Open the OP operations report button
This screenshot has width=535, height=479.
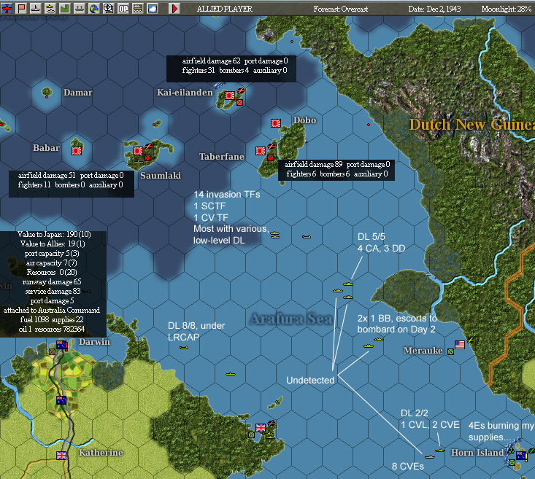[123, 8]
